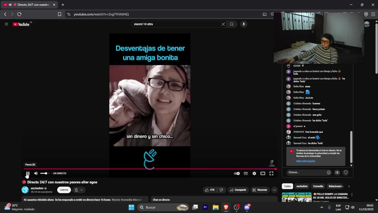Send a heart reaction in chat
Image resolution: width=378 pixels, height=213 pixels.
346,172
